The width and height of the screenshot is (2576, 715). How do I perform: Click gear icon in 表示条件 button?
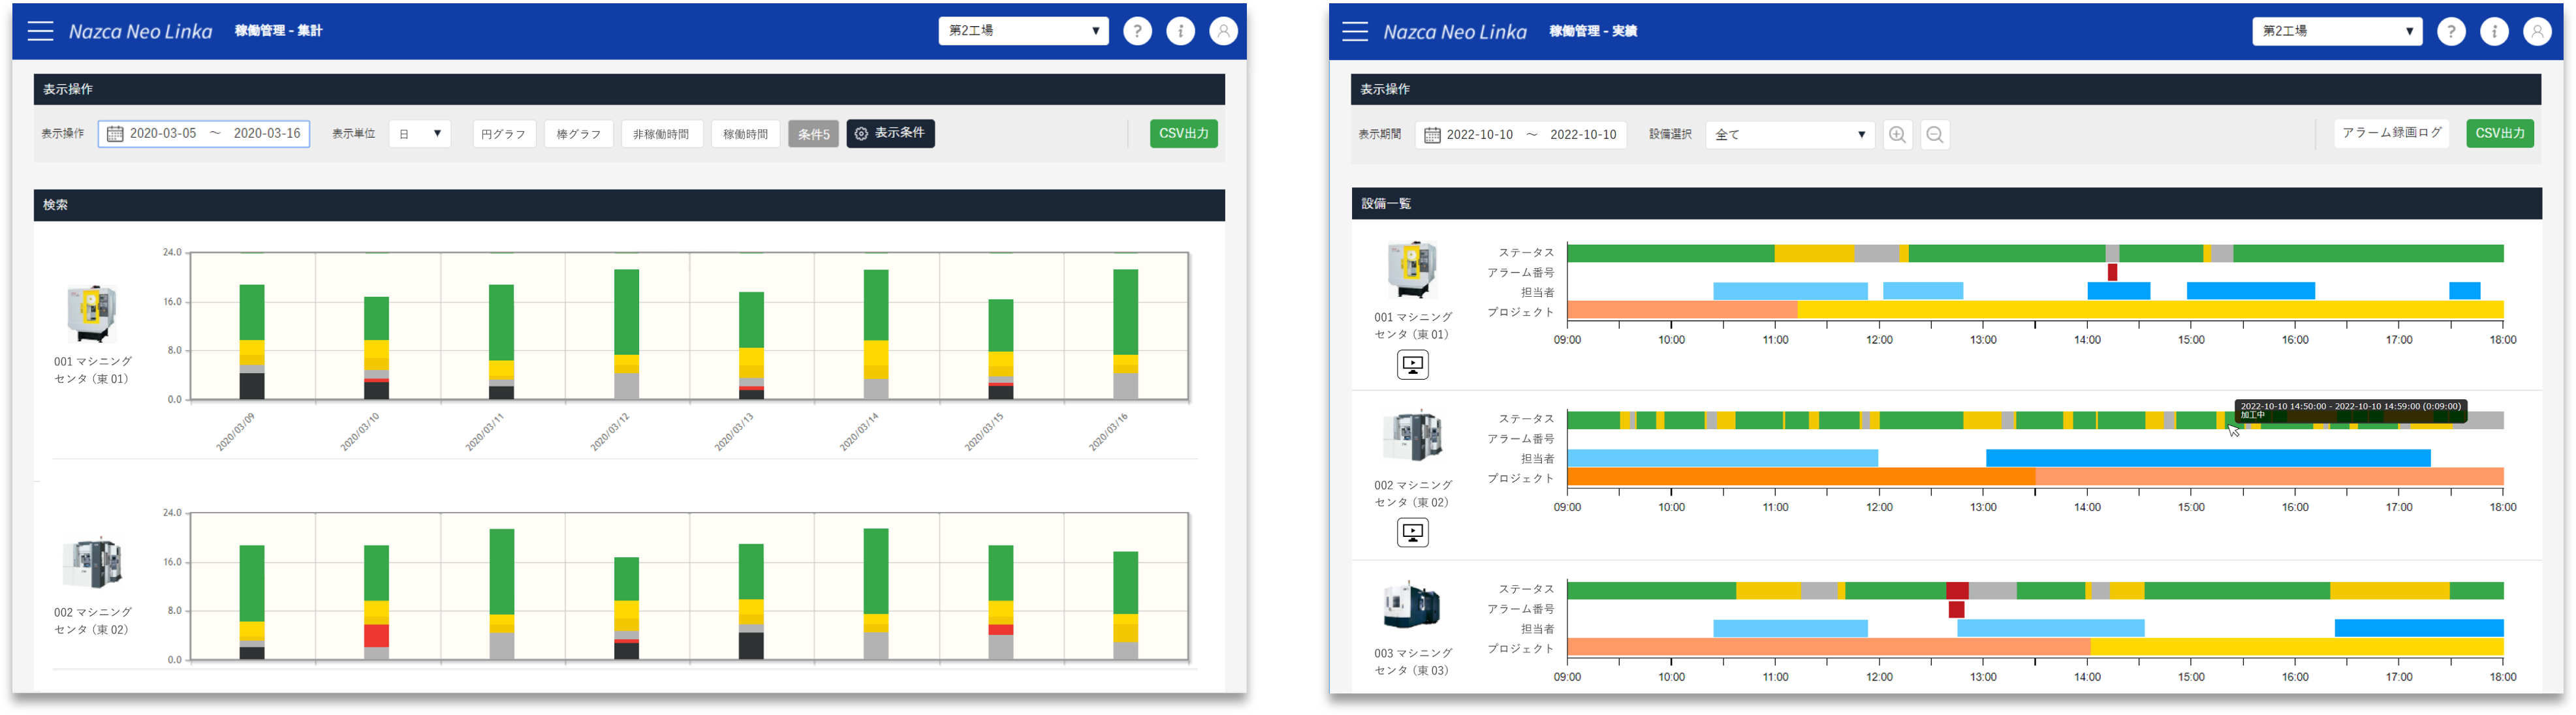(861, 134)
